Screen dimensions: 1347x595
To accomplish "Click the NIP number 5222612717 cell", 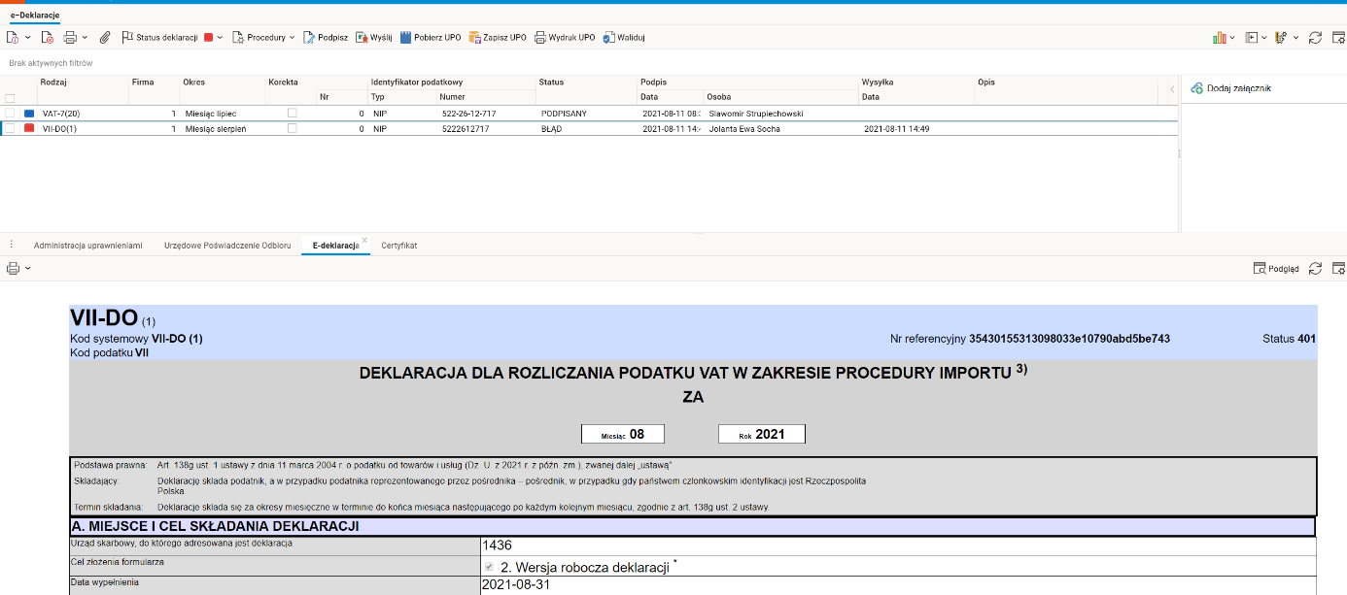I will pos(466,128).
